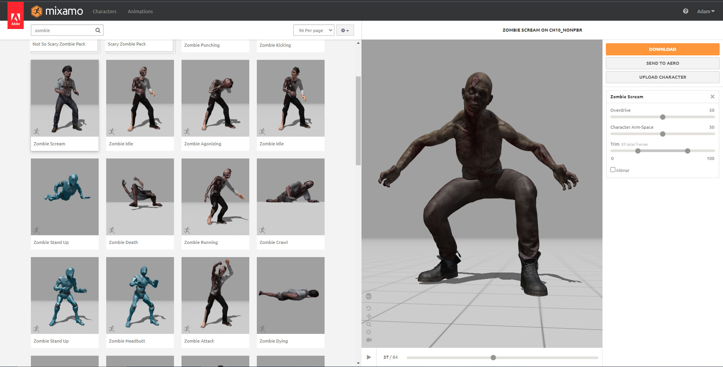Click the reset rotation arrow in the viewer
The image size is (723, 367).
[x=369, y=308]
